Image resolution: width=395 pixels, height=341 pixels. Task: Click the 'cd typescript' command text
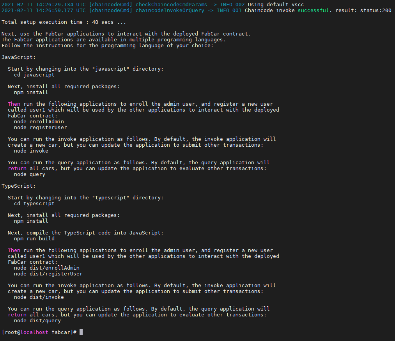coord(34,204)
